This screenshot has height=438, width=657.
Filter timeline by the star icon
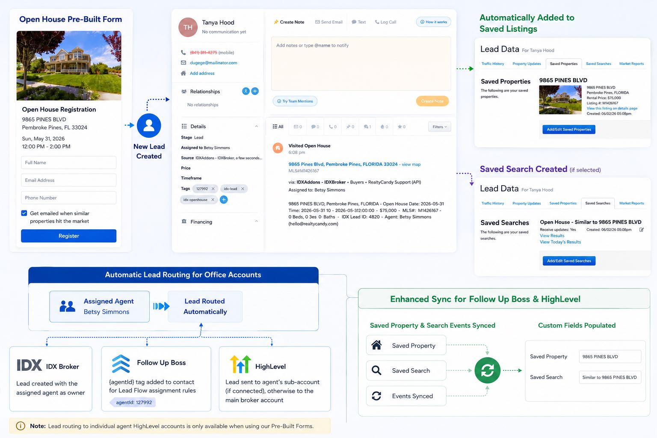pyautogui.click(x=402, y=127)
